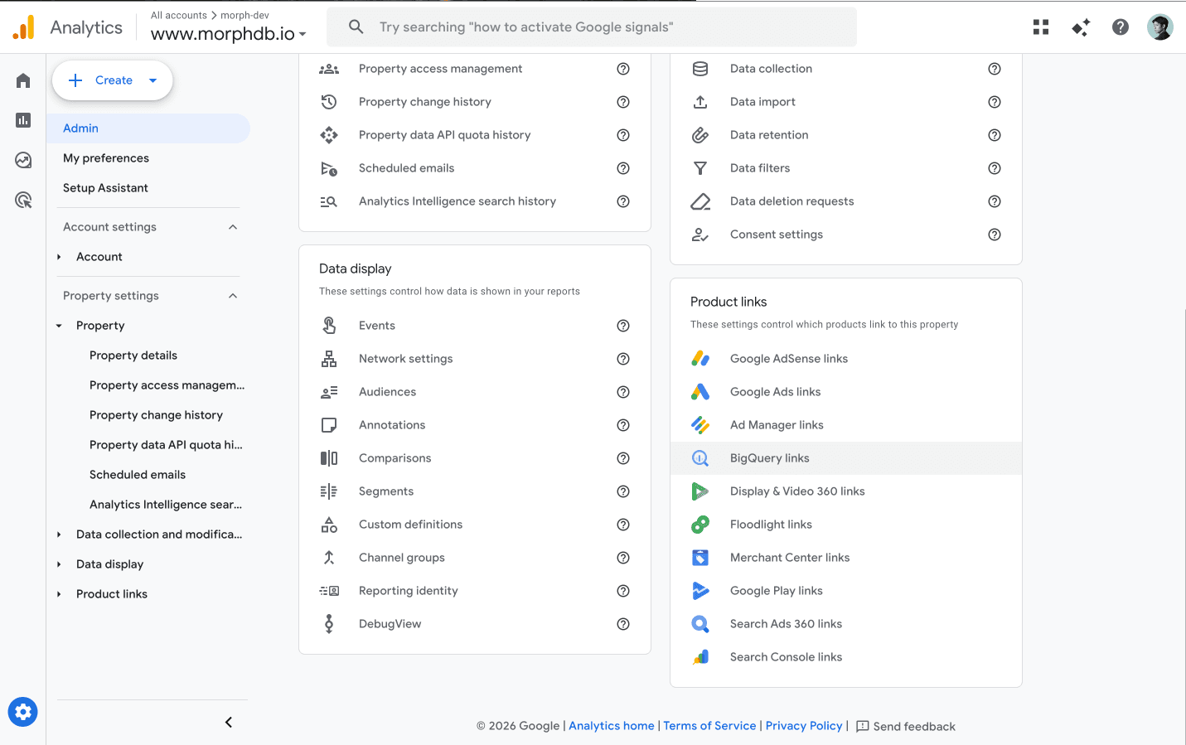1186x745 pixels.
Task: Click the Analytics search field
Action: pyautogui.click(x=592, y=27)
